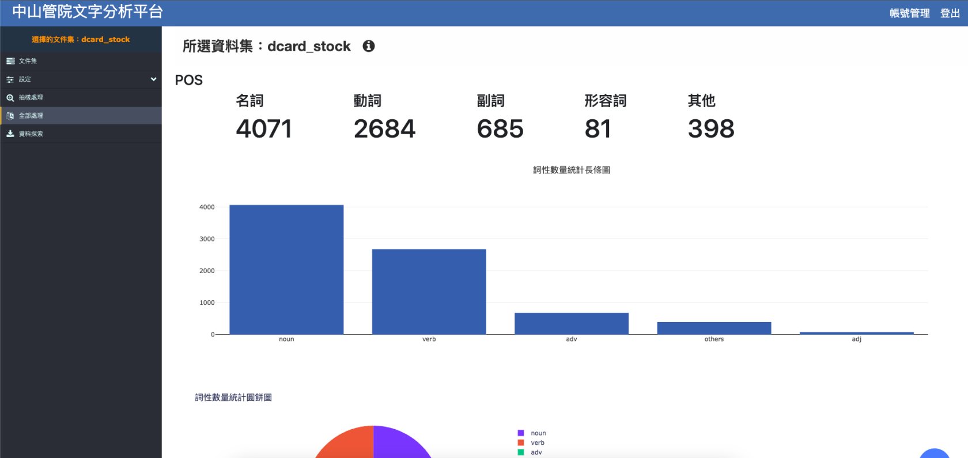Screen dimensions: 968x458
Task: Click the 詞性數量統計圓餅圖 chart title
Action: click(233, 398)
